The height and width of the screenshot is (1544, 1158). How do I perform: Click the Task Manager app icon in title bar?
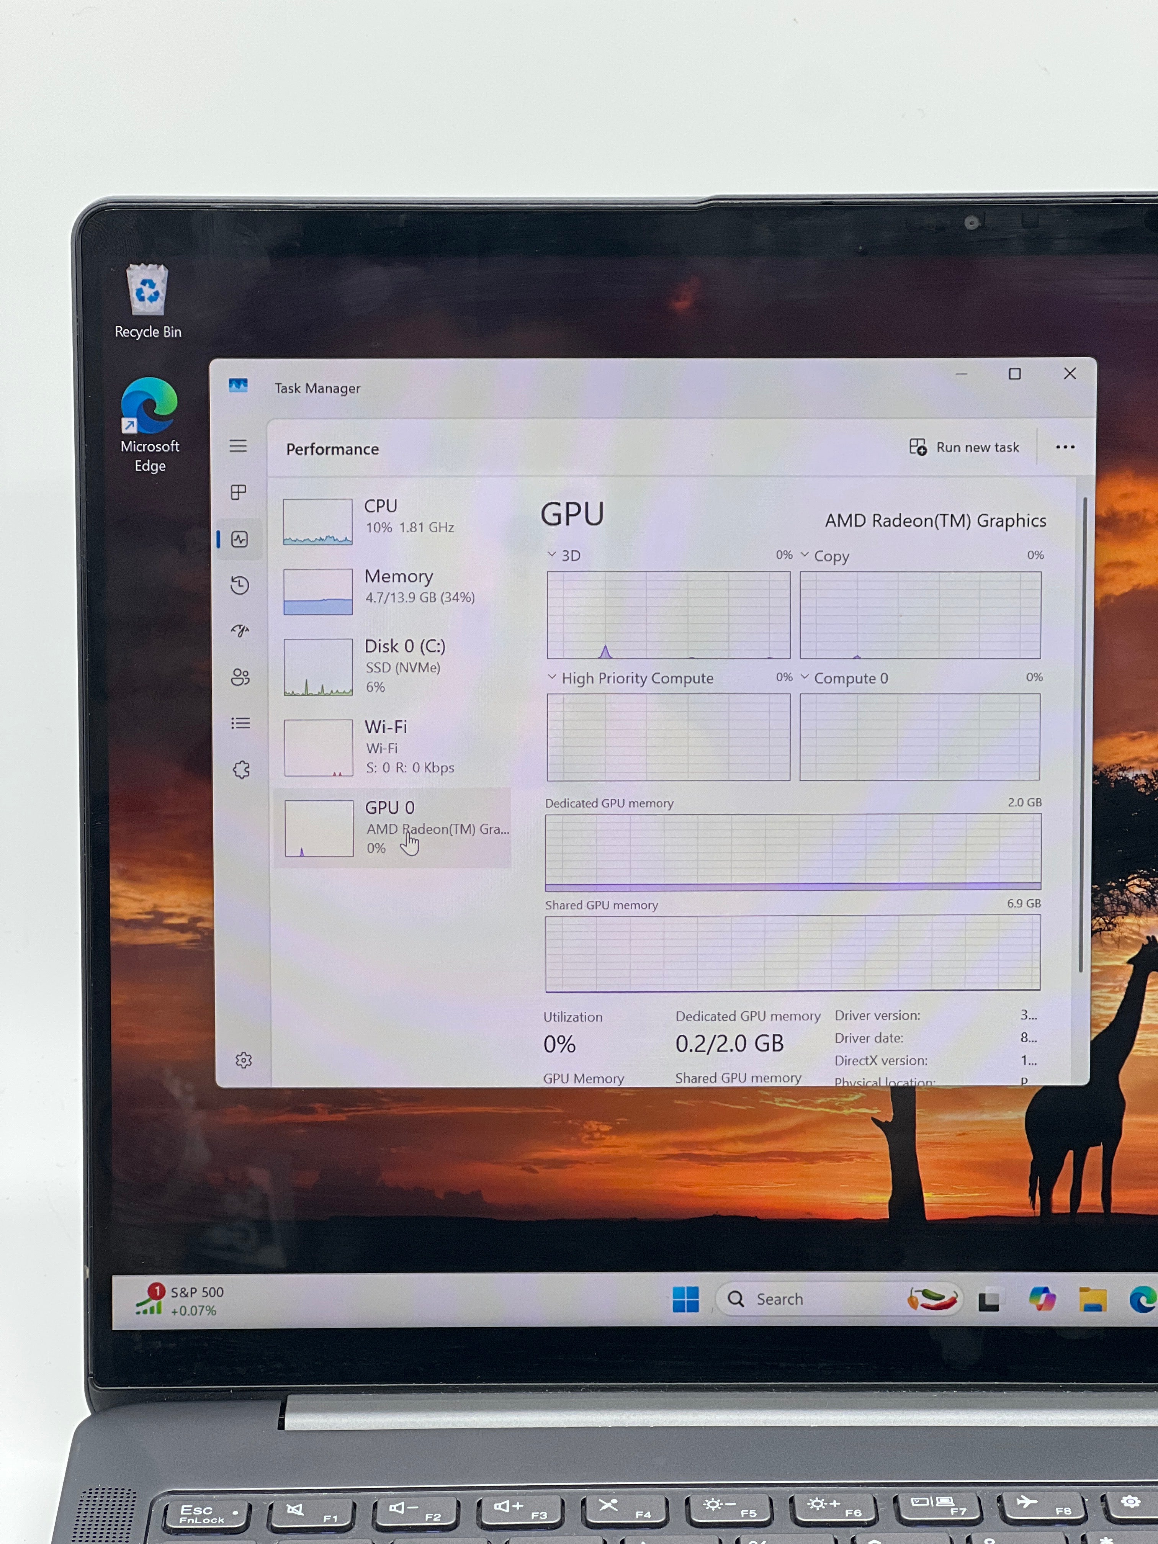[238, 385]
